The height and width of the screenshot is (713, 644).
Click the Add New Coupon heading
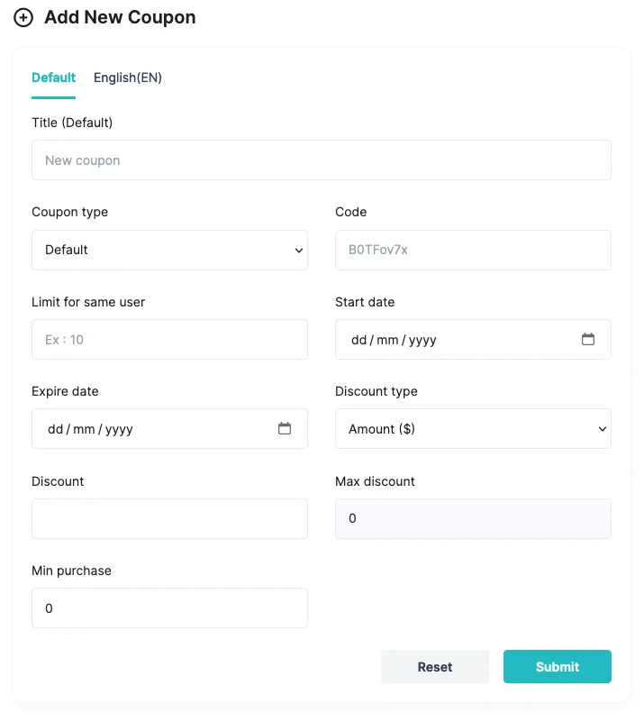pos(120,17)
